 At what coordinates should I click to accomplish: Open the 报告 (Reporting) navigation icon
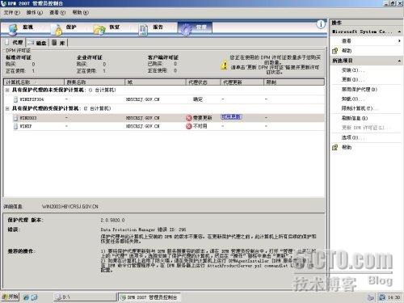tap(143, 30)
